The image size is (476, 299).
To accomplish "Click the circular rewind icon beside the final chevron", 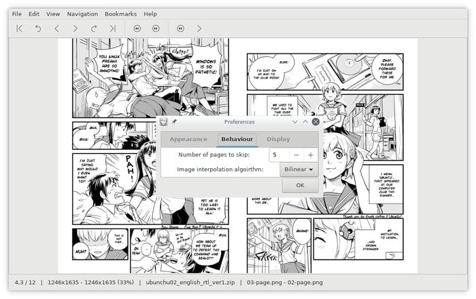I will point(181,28).
